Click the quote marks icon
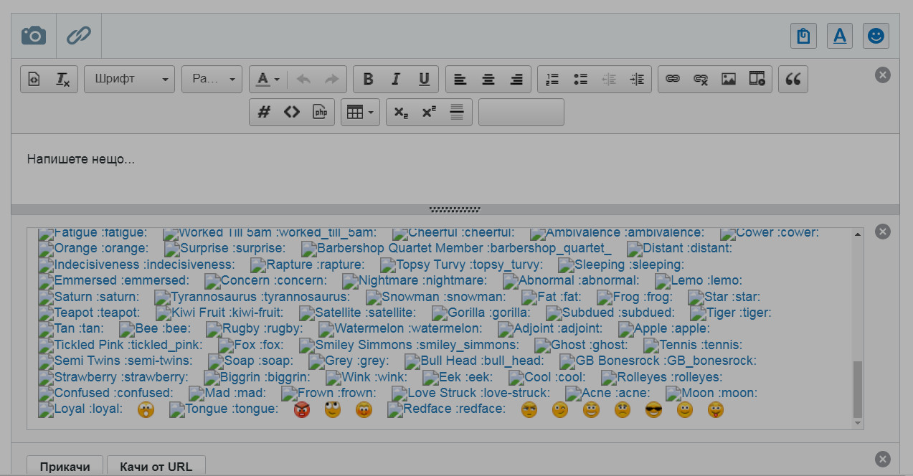 (793, 79)
